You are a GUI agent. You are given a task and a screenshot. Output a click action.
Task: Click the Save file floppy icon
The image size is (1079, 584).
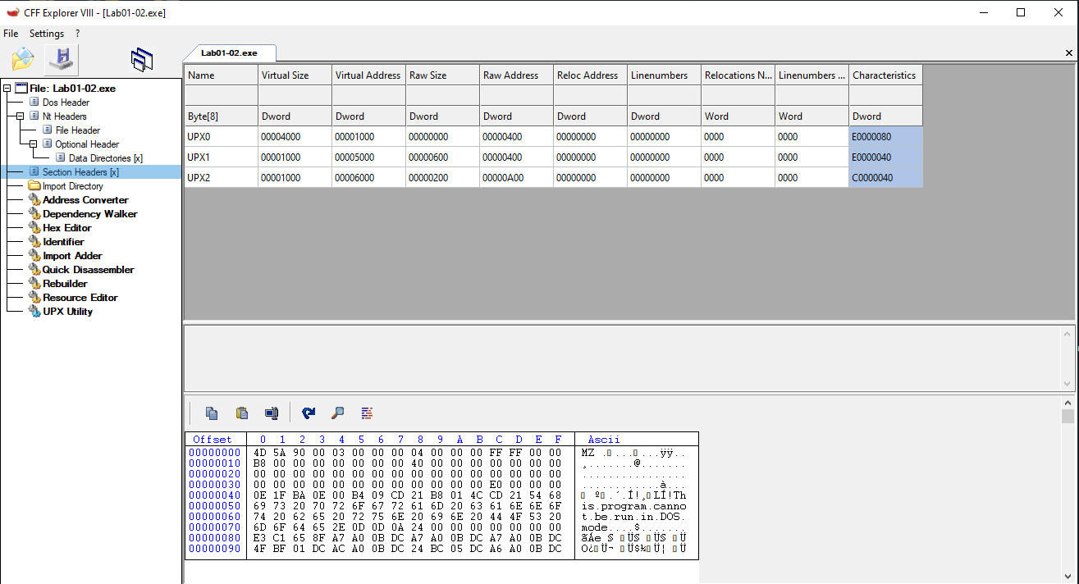pyautogui.click(x=62, y=59)
